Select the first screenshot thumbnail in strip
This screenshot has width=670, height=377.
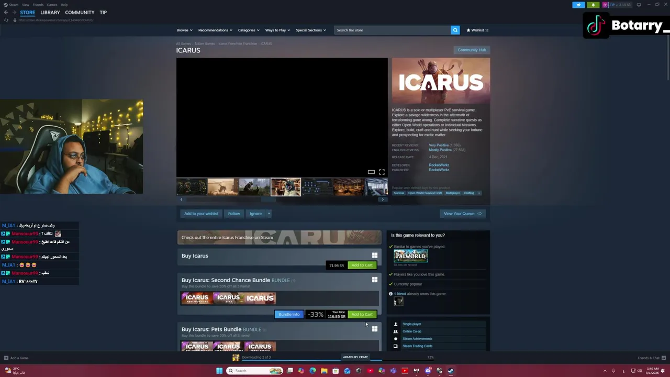pyautogui.click(x=192, y=187)
